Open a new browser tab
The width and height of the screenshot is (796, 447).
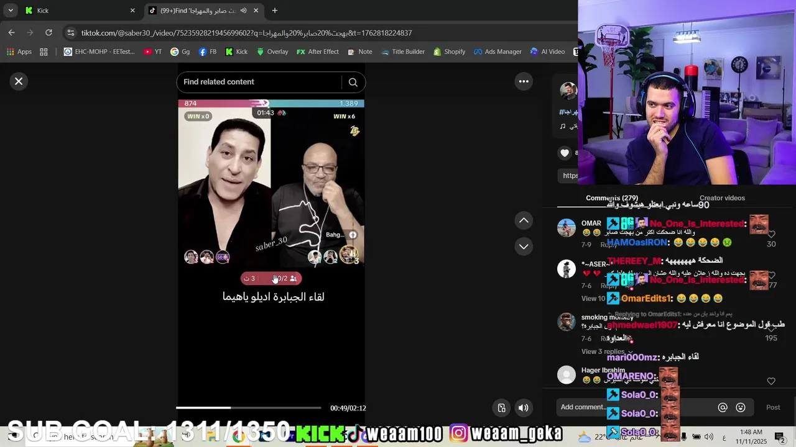pos(275,11)
